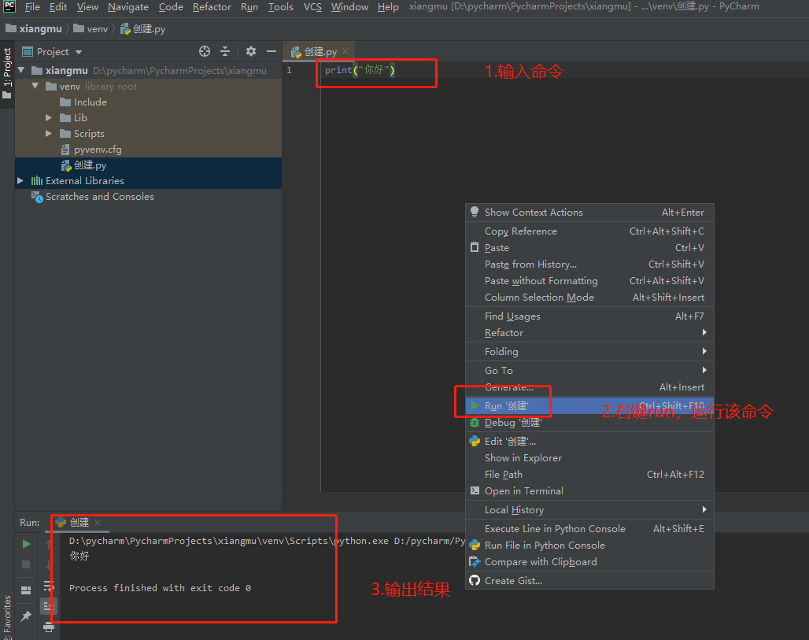Viewport: 809px width, 640px height.
Task: Collapse the xiangmu project root node
Action: pos(21,70)
